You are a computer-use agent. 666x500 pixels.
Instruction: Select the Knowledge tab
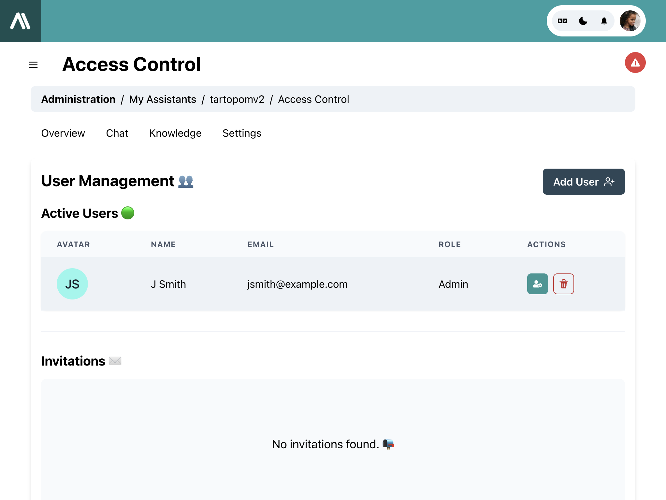coord(175,133)
